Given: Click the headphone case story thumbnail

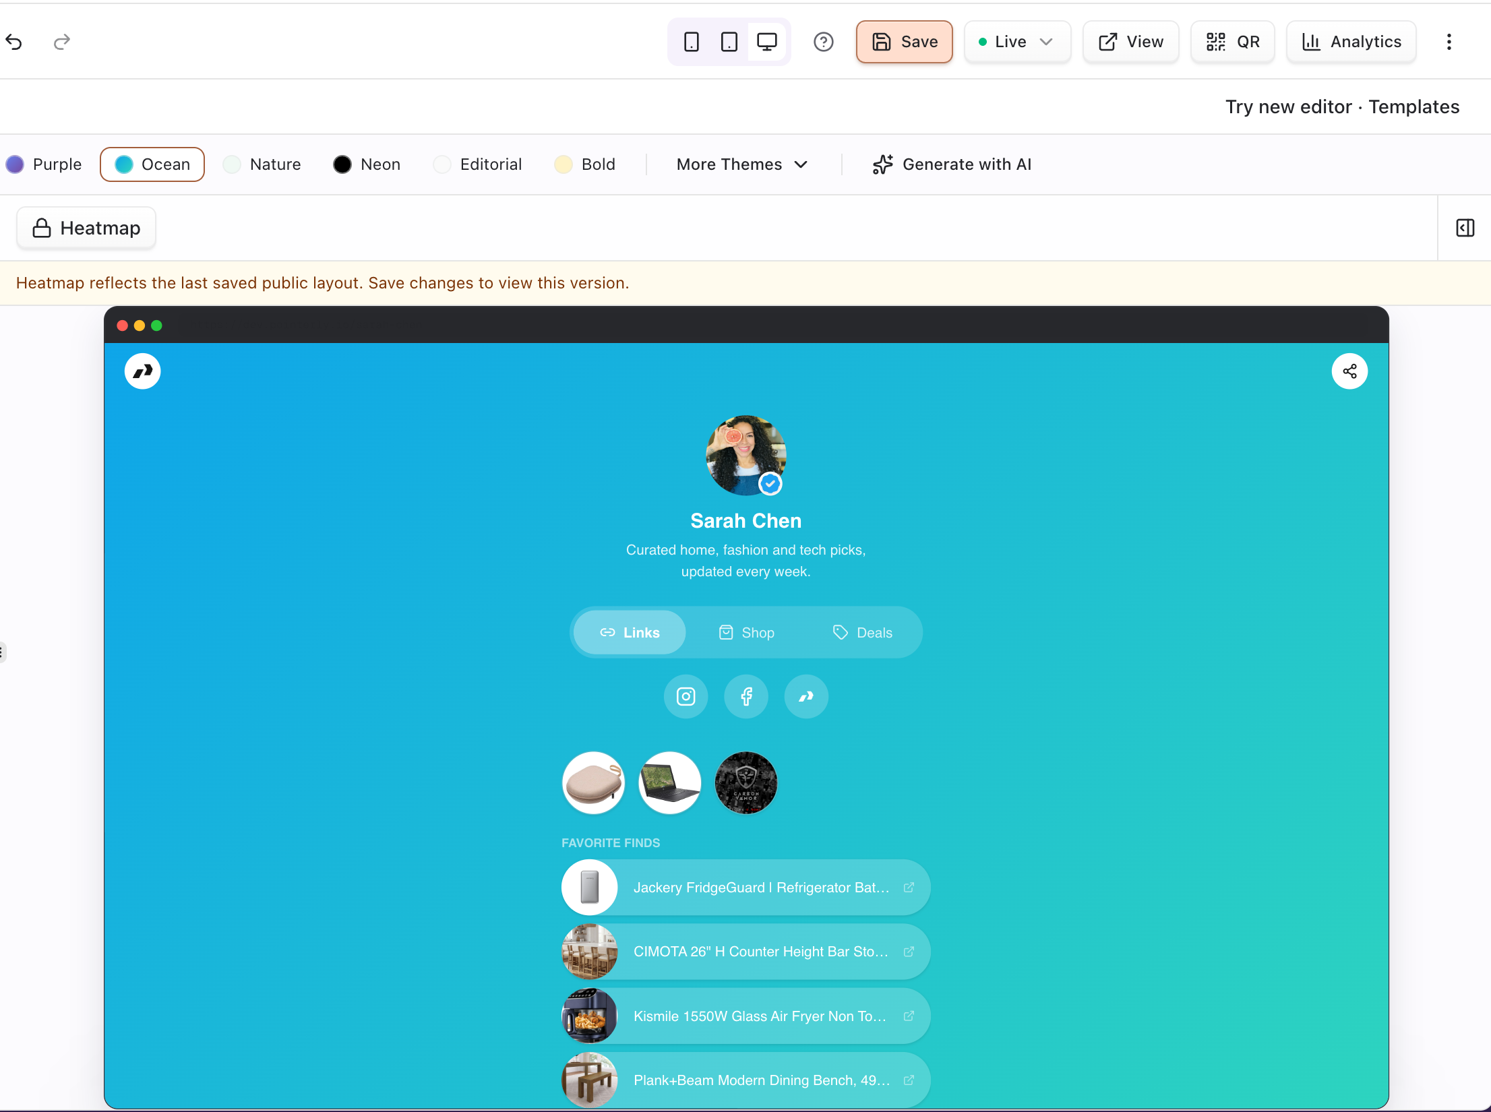Looking at the screenshot, I should [x=593, y=782].
